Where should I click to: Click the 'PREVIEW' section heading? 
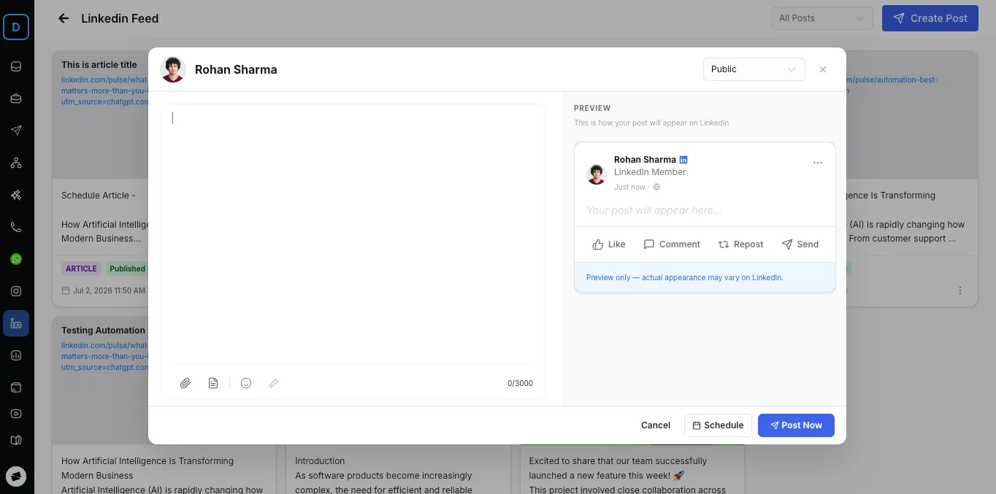592,108
